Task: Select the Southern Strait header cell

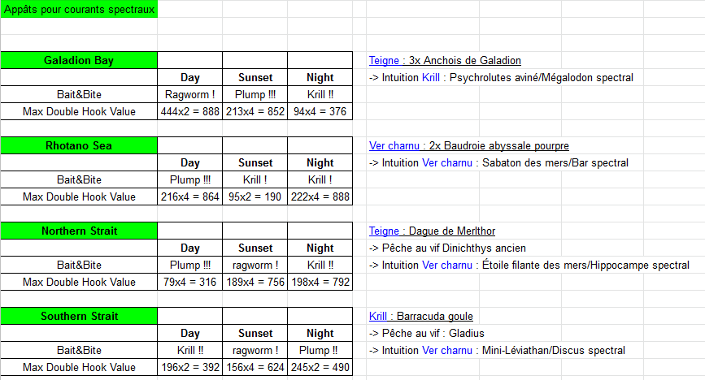Action: [79, 317]
